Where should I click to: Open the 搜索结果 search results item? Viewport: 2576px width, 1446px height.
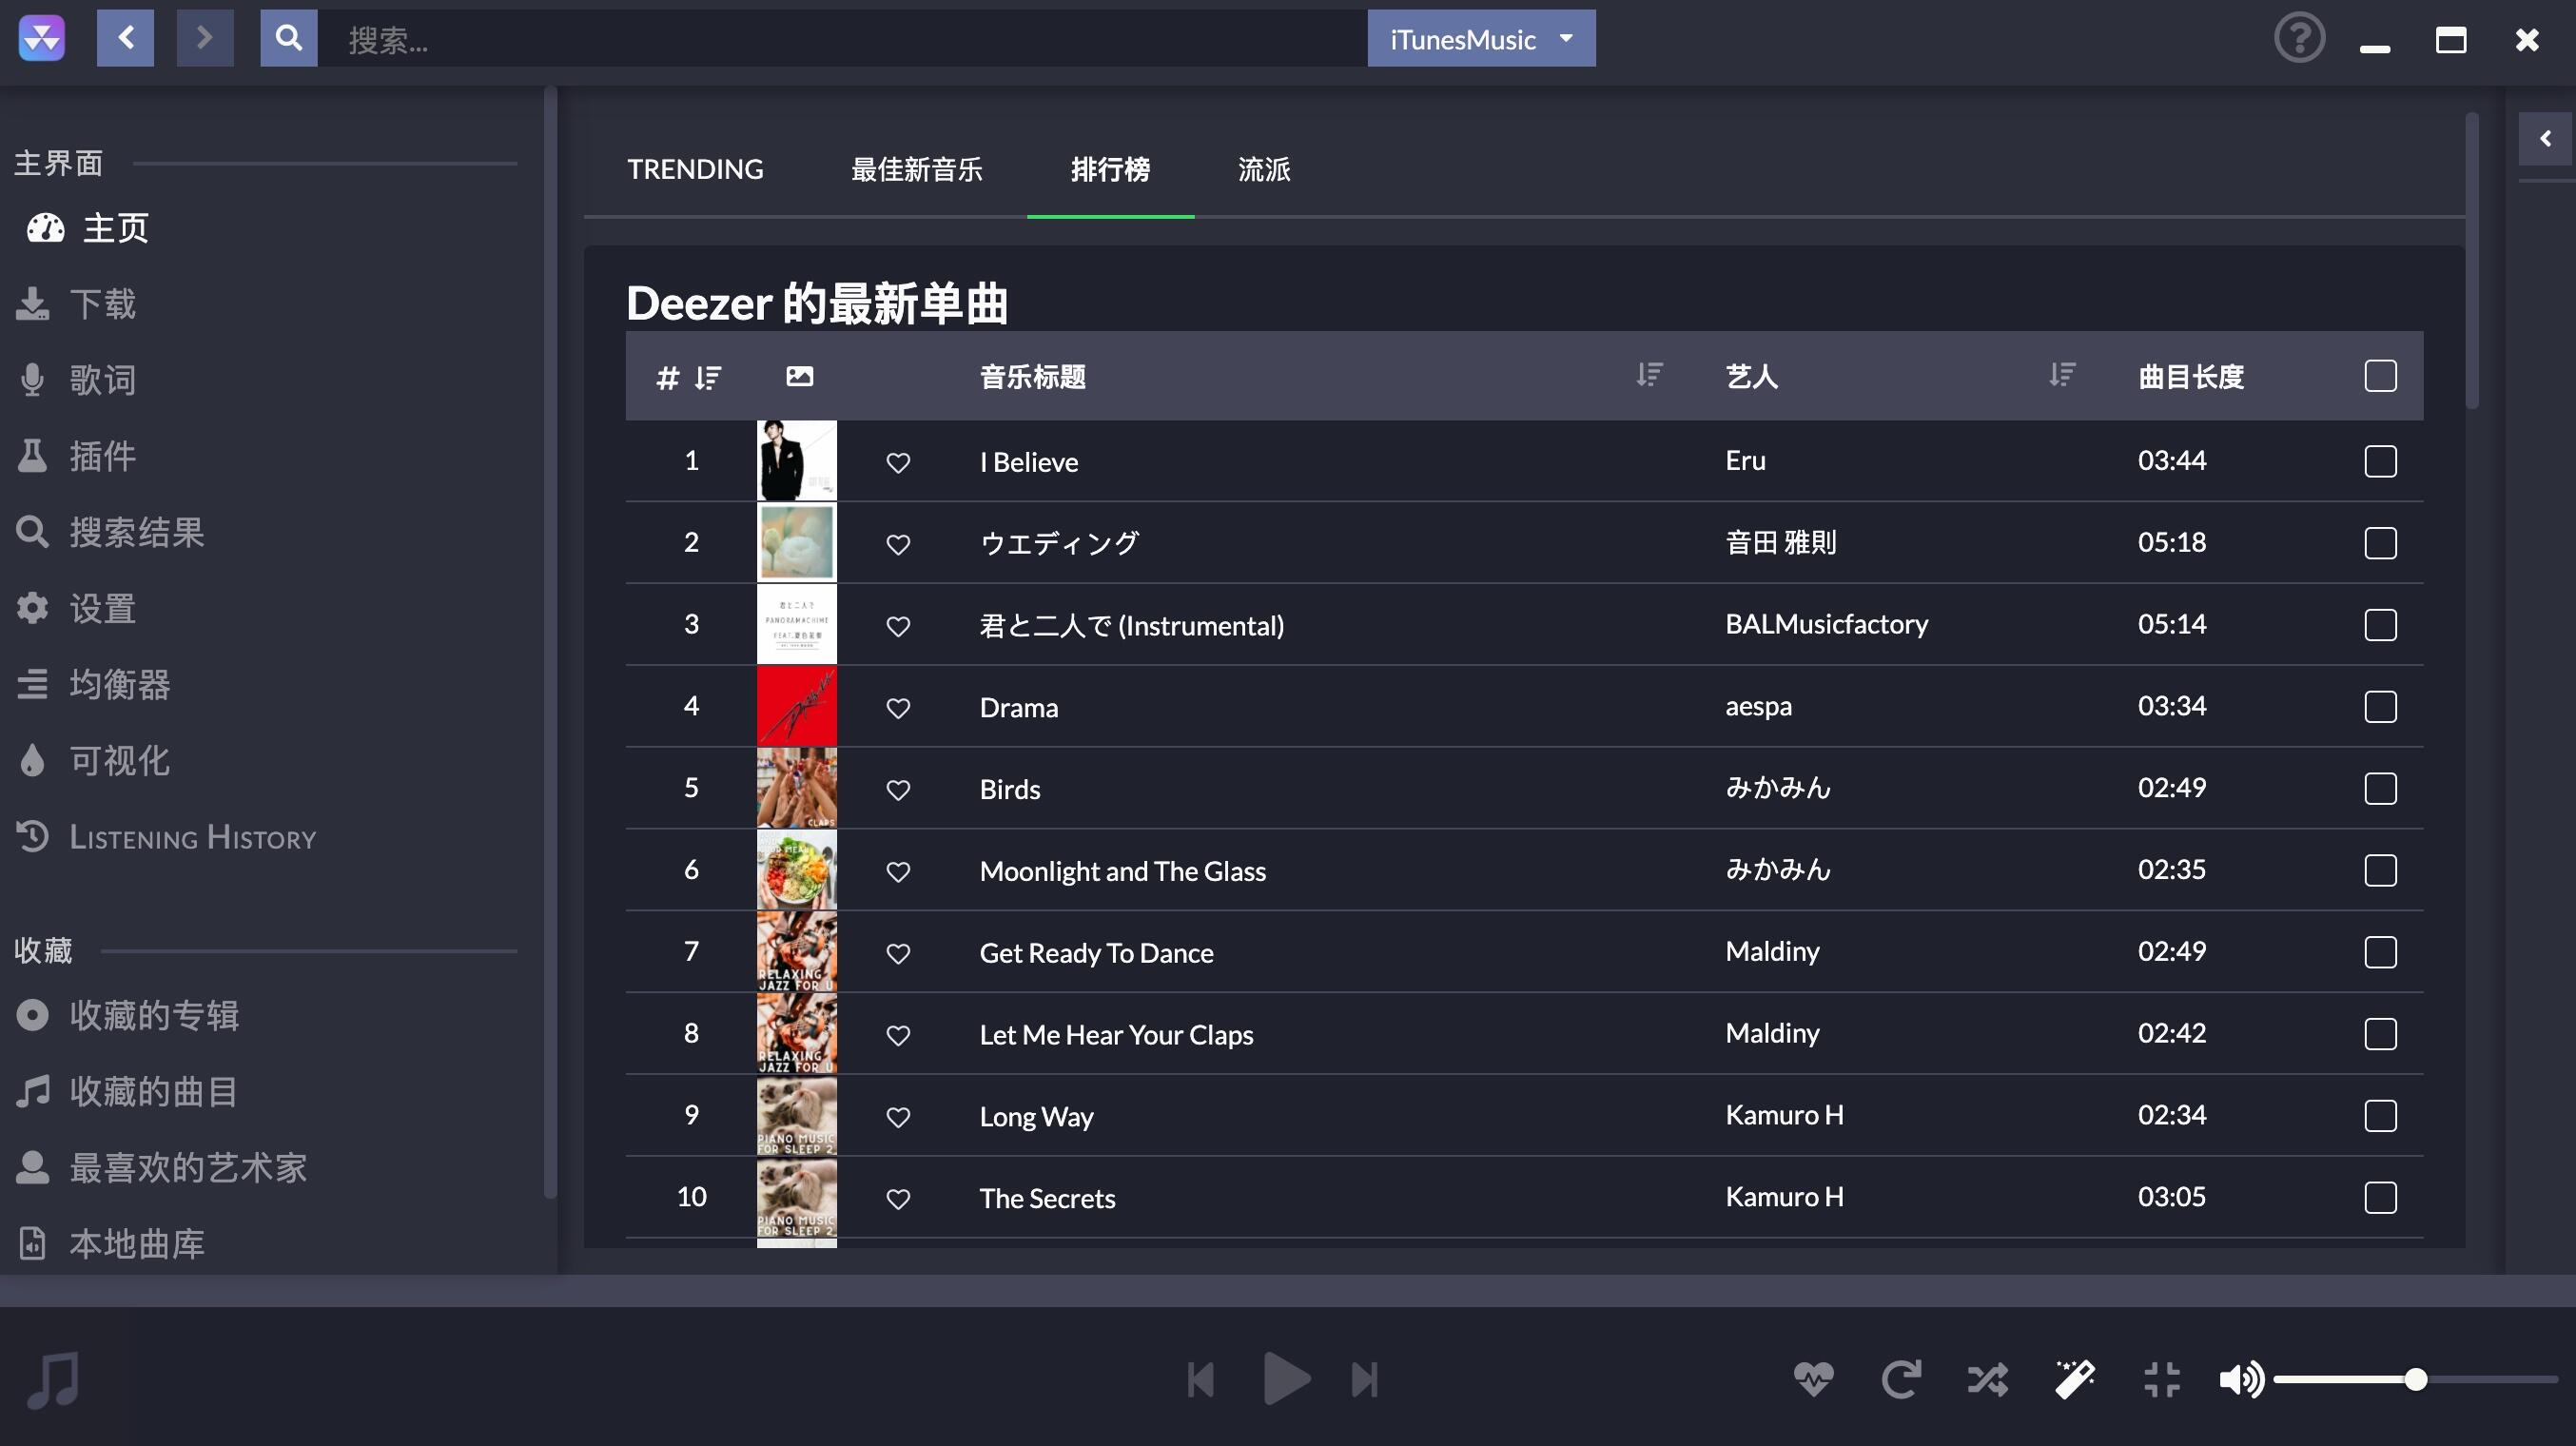110,532
